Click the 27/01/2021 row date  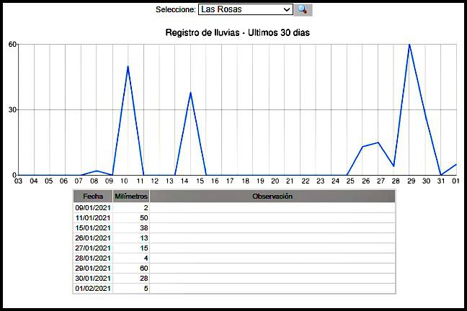click(93, 248)
